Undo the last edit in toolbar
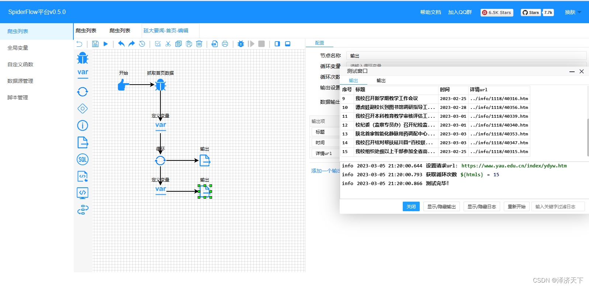 [x=121, y=44]
